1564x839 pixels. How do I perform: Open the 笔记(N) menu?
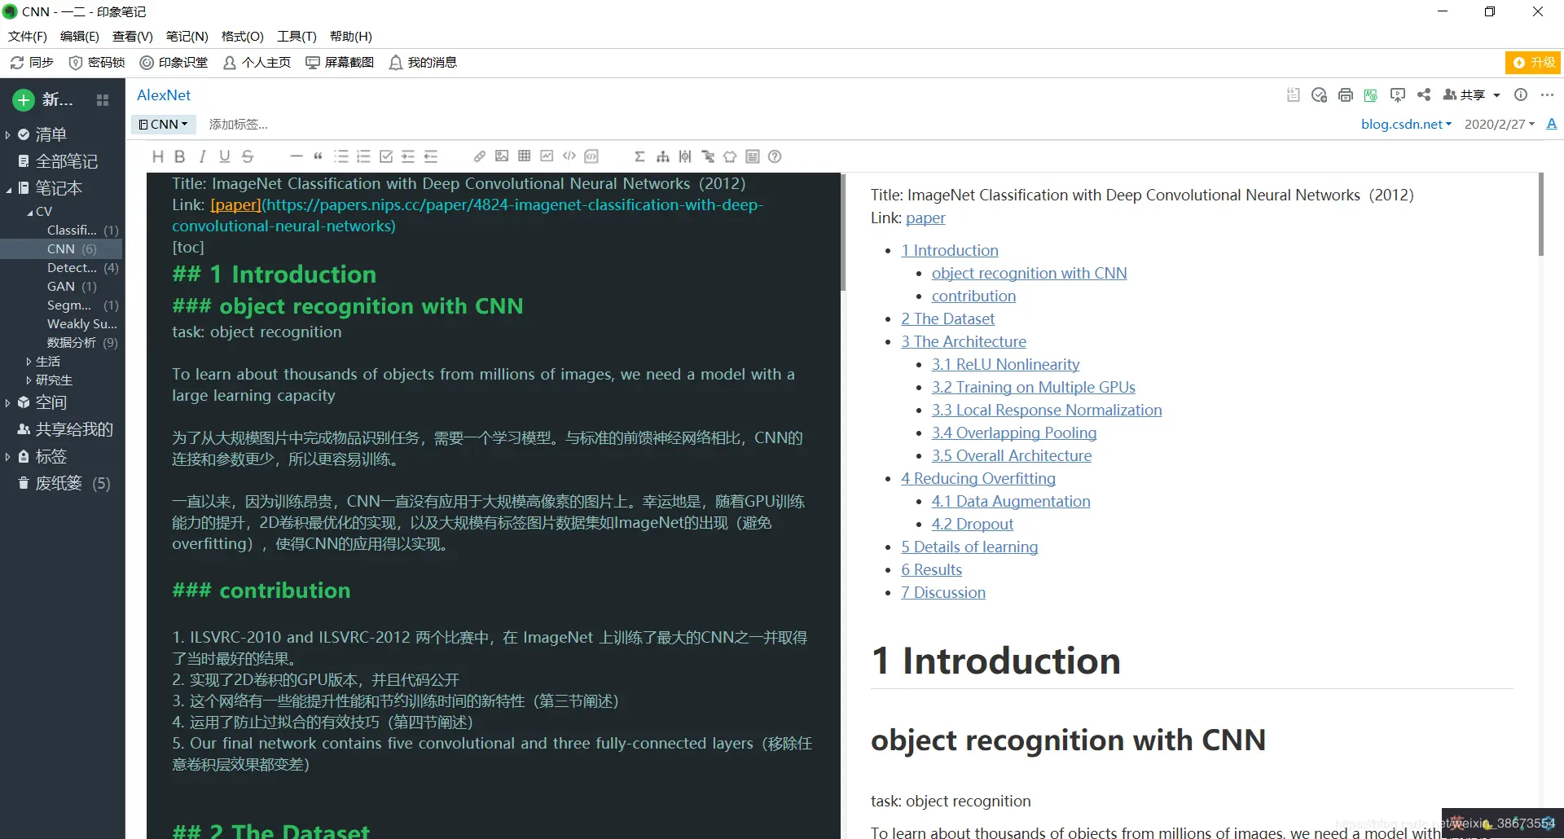(187, 36)
